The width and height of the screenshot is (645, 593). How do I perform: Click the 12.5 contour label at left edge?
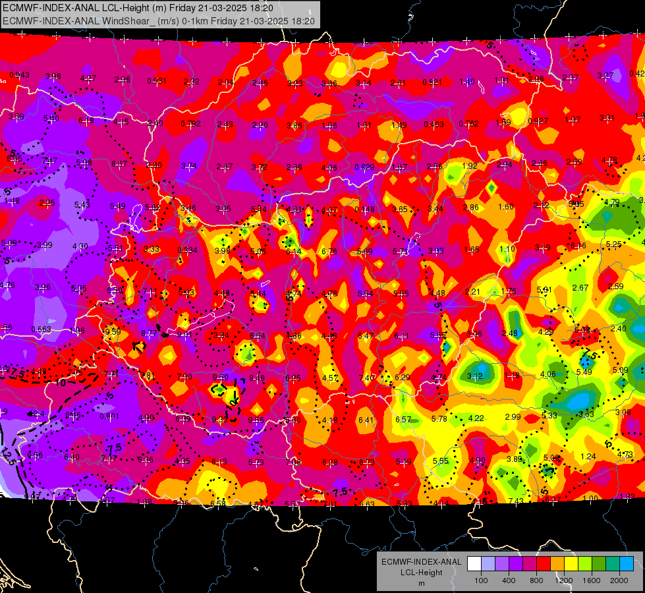[8, 457]
